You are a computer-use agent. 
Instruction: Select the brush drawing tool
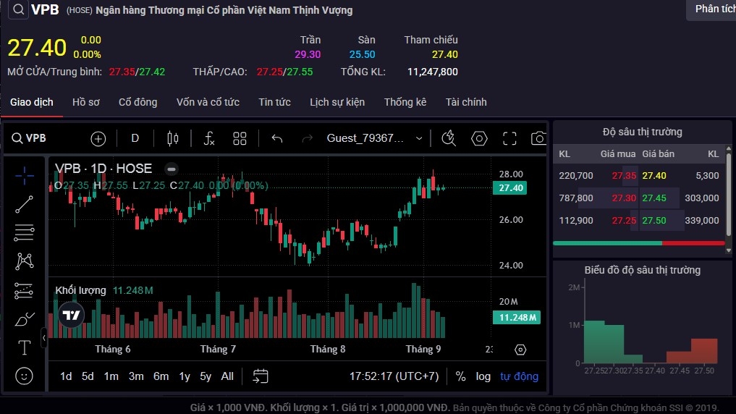pos(25,319)
